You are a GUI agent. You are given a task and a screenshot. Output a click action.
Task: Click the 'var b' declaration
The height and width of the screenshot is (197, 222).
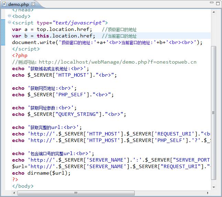pyautogui.click(x=20, y=36)
